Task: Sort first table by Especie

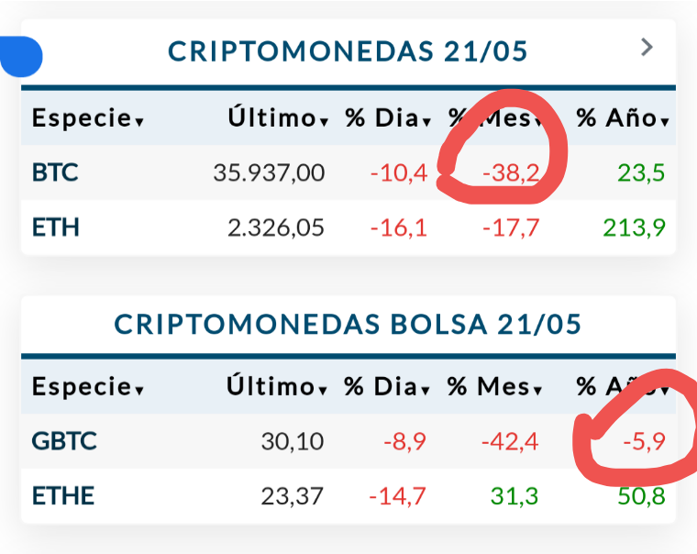Action: point(88,118)
